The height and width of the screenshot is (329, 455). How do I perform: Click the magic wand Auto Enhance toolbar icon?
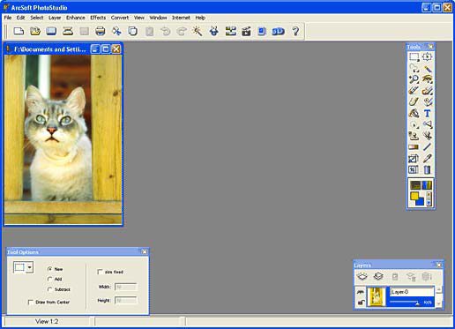(x=198, y=31)
